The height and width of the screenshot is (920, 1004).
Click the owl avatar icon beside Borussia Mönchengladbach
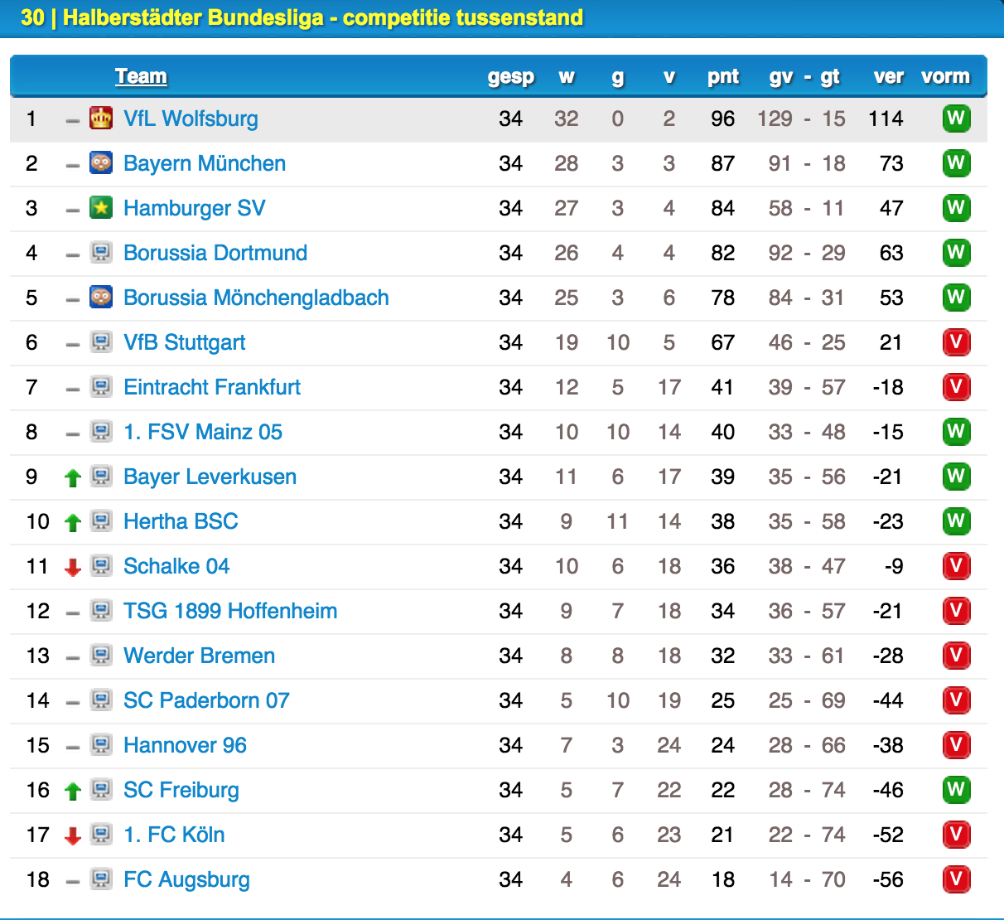[x=101, y=298]
